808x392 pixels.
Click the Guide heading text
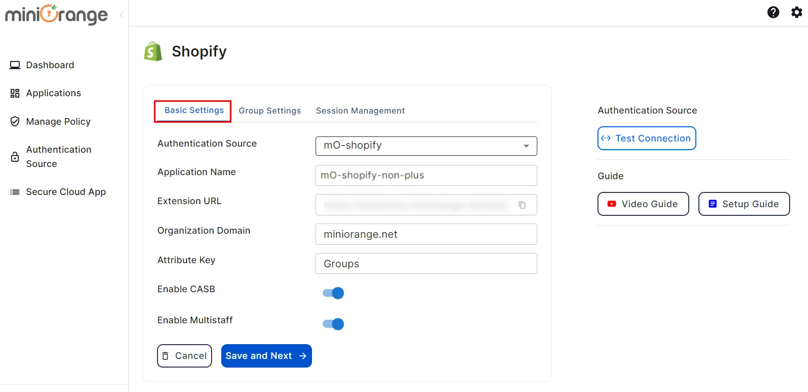611,176
